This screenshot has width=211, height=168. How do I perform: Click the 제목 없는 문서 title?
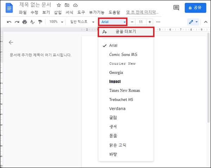click(35, 5)
